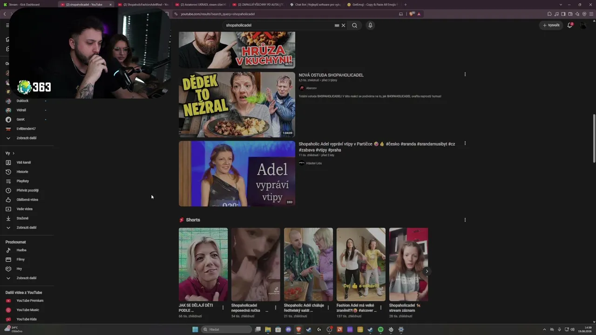Show the browser tab list dropdown

point(560,4)
